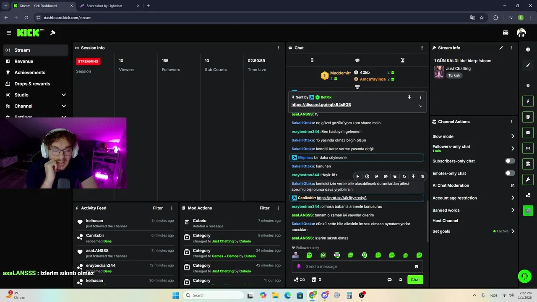The image size is (537, 302).
Task: Click the wrench icon in right sidebar
Action: point(528,180)
